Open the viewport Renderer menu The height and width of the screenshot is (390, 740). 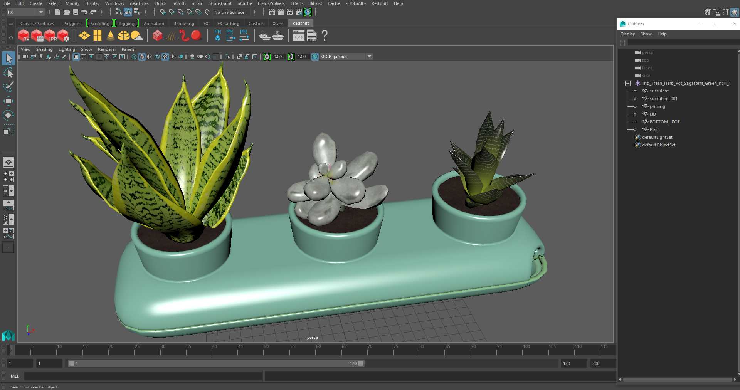click(x=107, y=49)
